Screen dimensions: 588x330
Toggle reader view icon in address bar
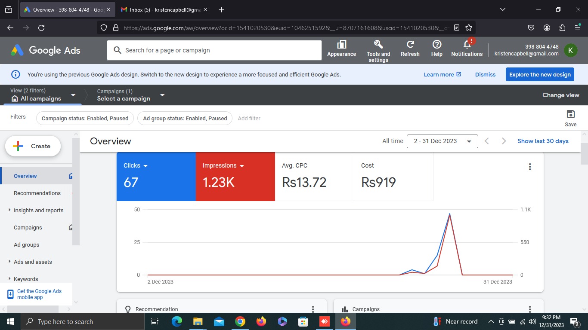(457, 27)
